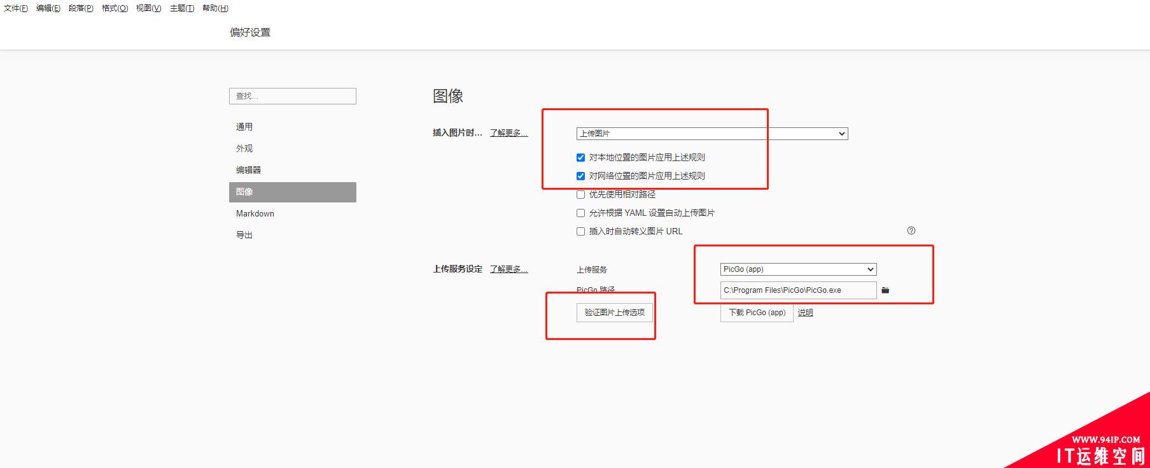Open the 说明 link

[x=805, y=313]
